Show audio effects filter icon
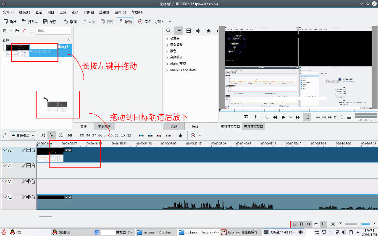 pos(198,31)
